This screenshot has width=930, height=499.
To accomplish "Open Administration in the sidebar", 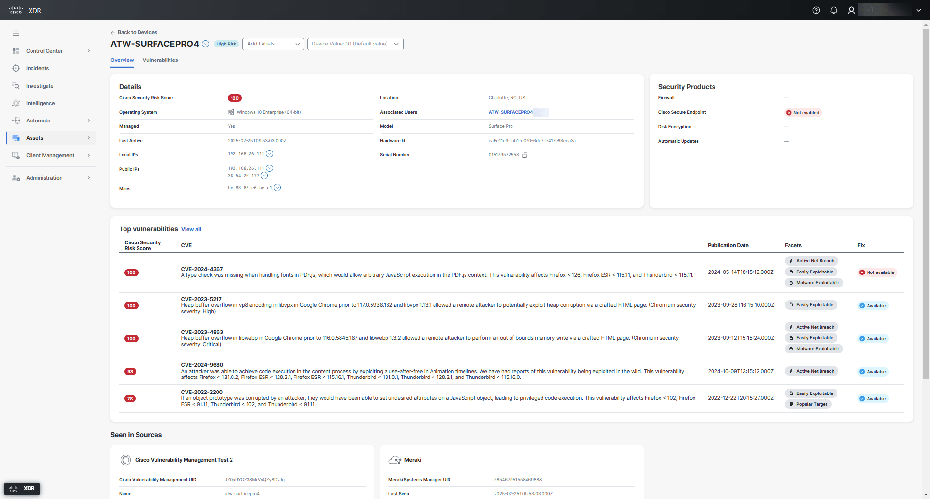I will pyautogui.click(x=45, y=178).
